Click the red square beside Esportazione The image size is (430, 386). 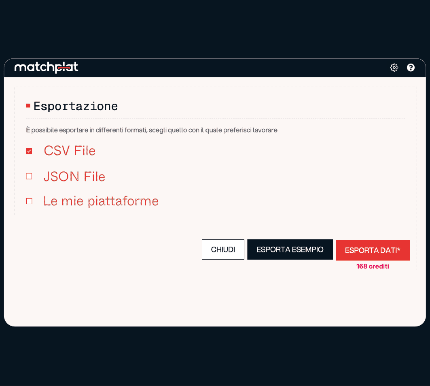click(28, 106)
